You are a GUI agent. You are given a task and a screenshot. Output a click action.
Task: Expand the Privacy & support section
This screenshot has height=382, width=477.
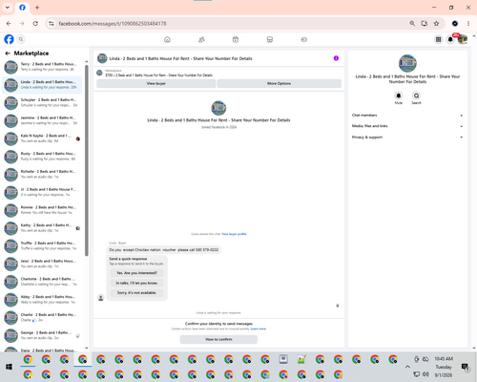point(407,138)
